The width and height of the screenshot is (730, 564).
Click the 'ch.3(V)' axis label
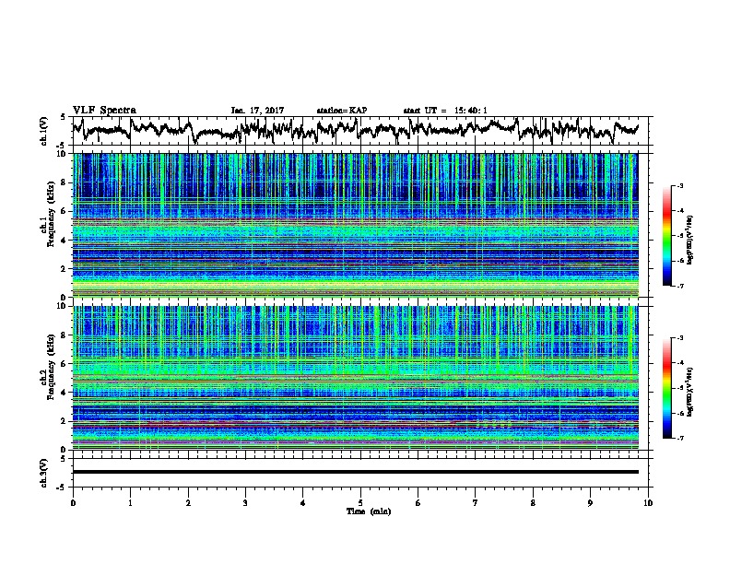coord(44,474)
